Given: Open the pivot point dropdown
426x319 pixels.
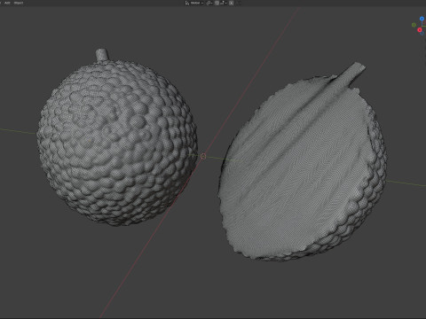Looking at the screenshot, I should click(209, 3).
